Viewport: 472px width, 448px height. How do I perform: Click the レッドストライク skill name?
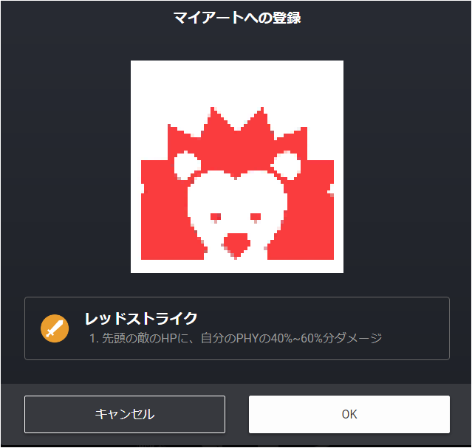coord(141,318)
